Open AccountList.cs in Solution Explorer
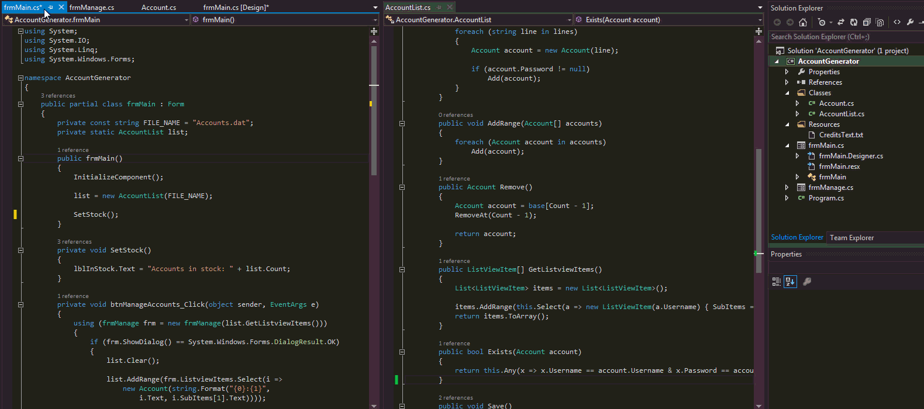Viewport: 924px width, 409px height. pos(841,114)
